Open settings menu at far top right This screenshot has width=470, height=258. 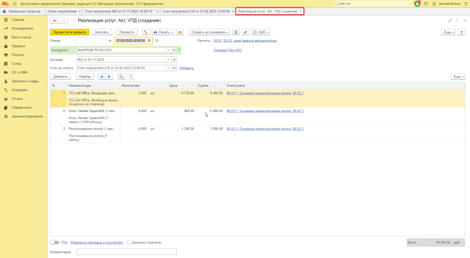click(465, 4)
